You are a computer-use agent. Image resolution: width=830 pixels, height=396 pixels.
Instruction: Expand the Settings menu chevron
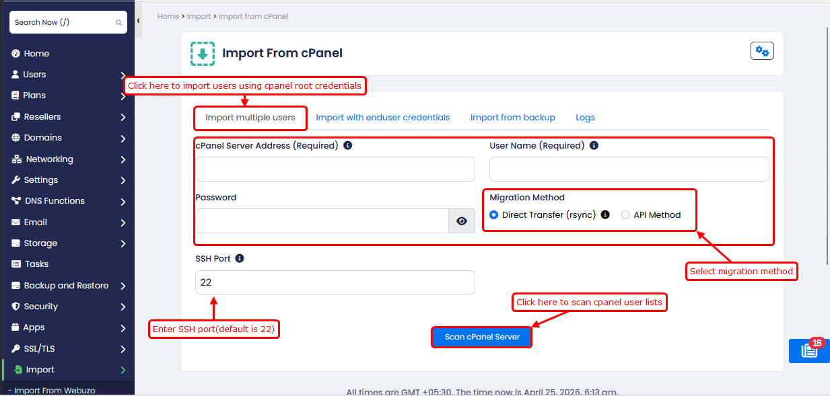click(123, 181)
